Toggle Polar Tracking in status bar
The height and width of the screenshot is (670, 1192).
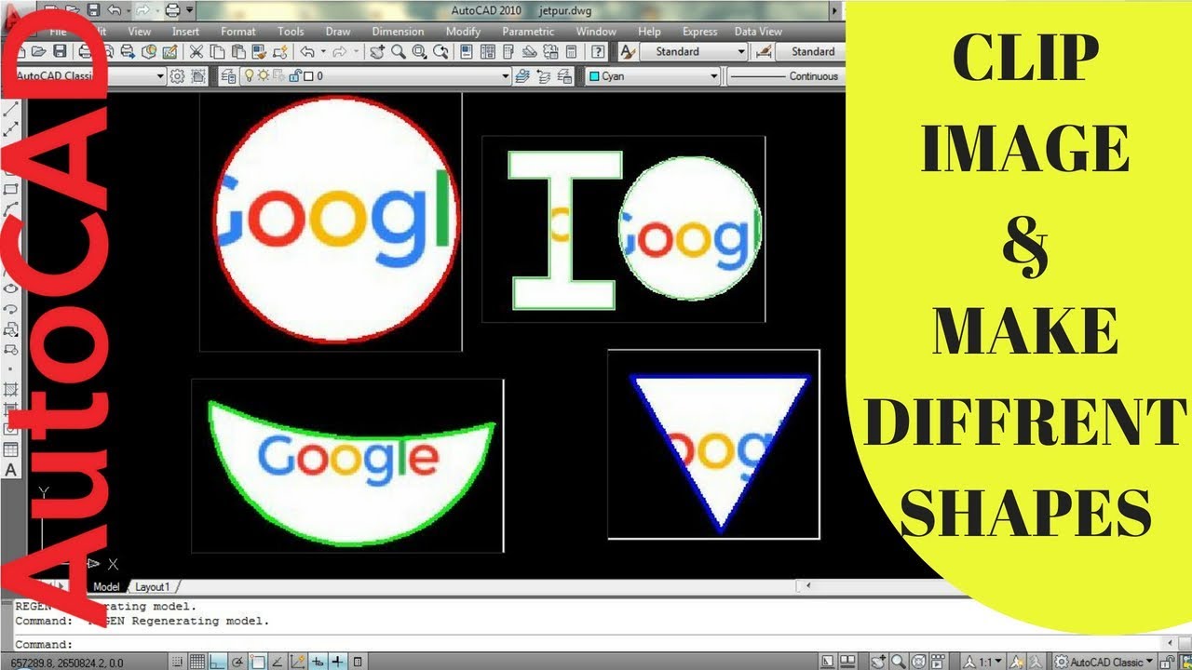pyautogui.click(x=237, y=662)
